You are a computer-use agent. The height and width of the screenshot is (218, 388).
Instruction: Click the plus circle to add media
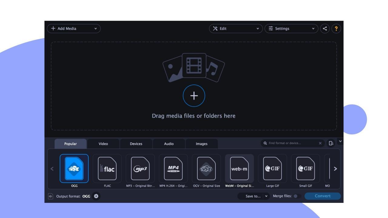(194, 96)
